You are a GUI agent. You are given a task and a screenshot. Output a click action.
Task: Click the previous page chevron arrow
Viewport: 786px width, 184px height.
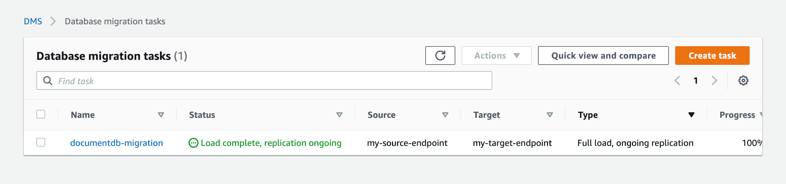click(x=678, y=81)
